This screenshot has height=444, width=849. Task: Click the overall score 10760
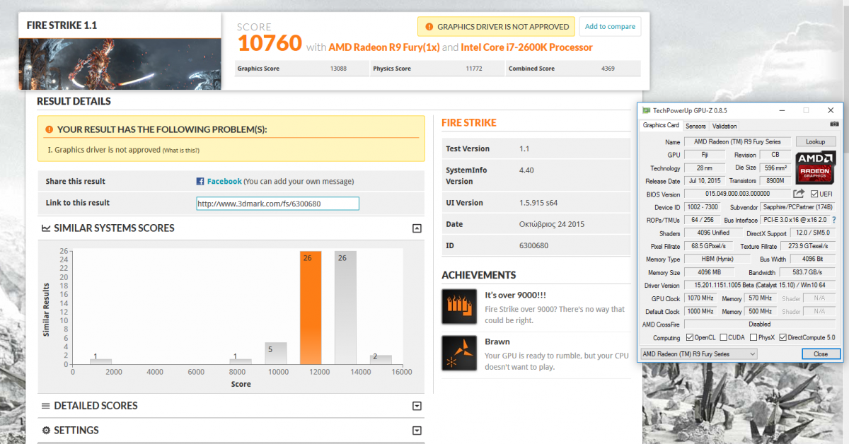pyautogui.click(x=270, y=45)
